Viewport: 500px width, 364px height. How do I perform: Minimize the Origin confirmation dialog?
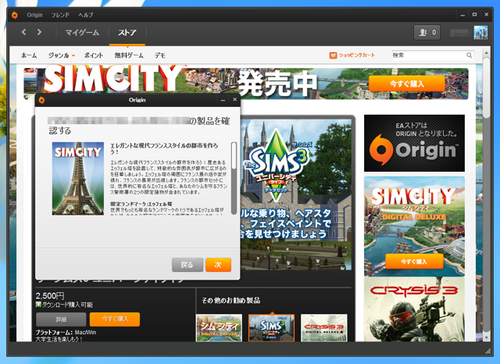pyautogui.click(x=223, y=100)
